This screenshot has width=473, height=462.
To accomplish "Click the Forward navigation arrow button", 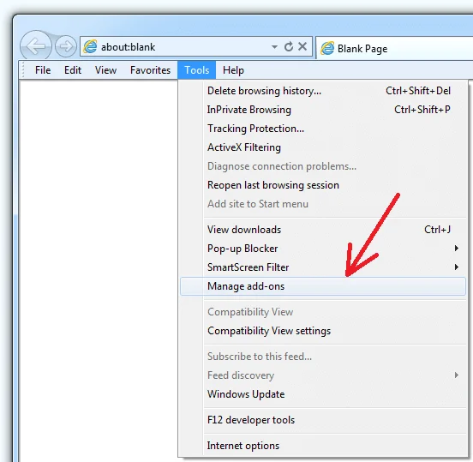I will point(66,46).
